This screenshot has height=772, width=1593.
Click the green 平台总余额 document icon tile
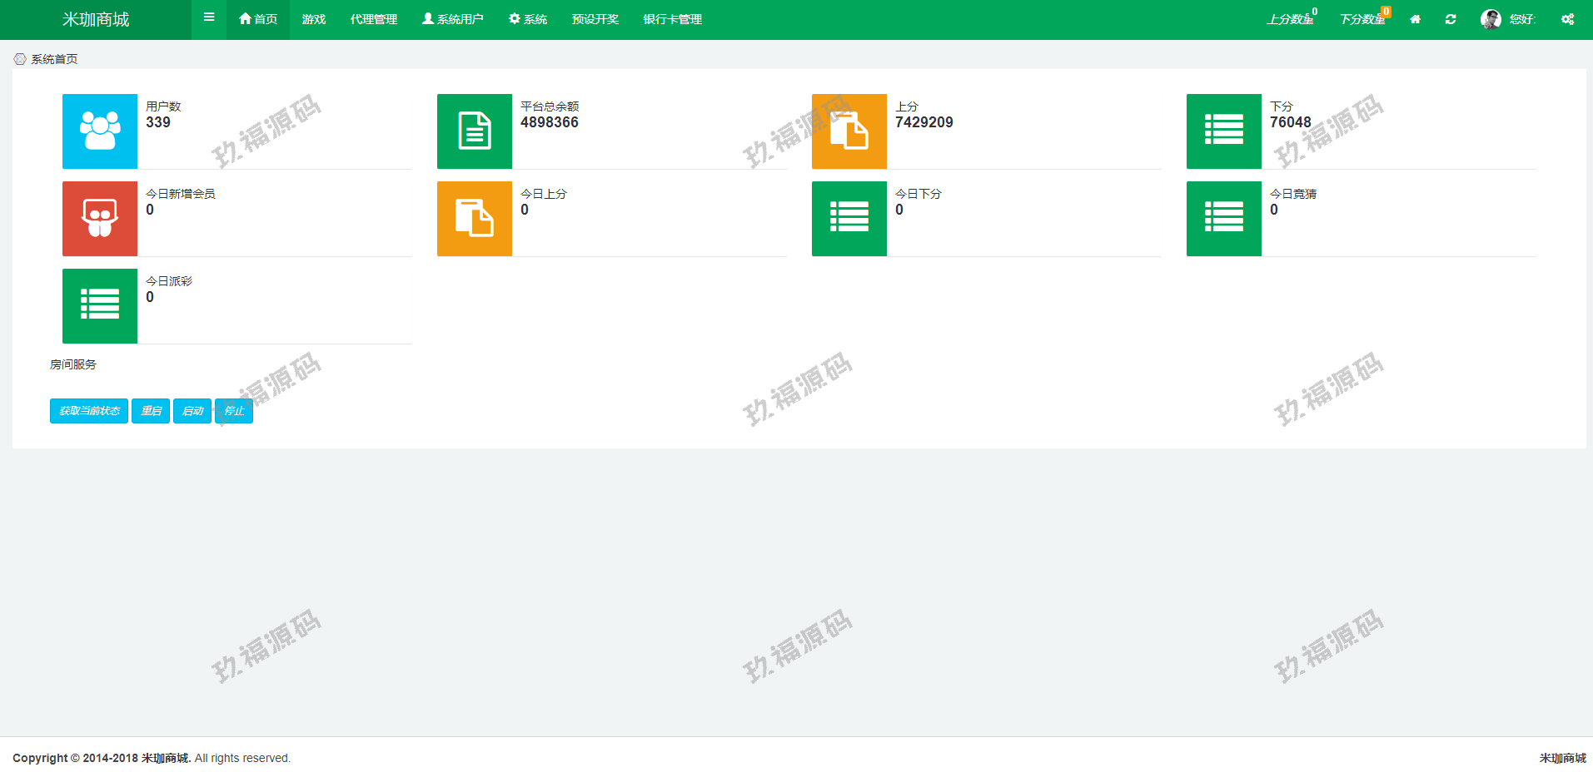(x=475, y=131)
